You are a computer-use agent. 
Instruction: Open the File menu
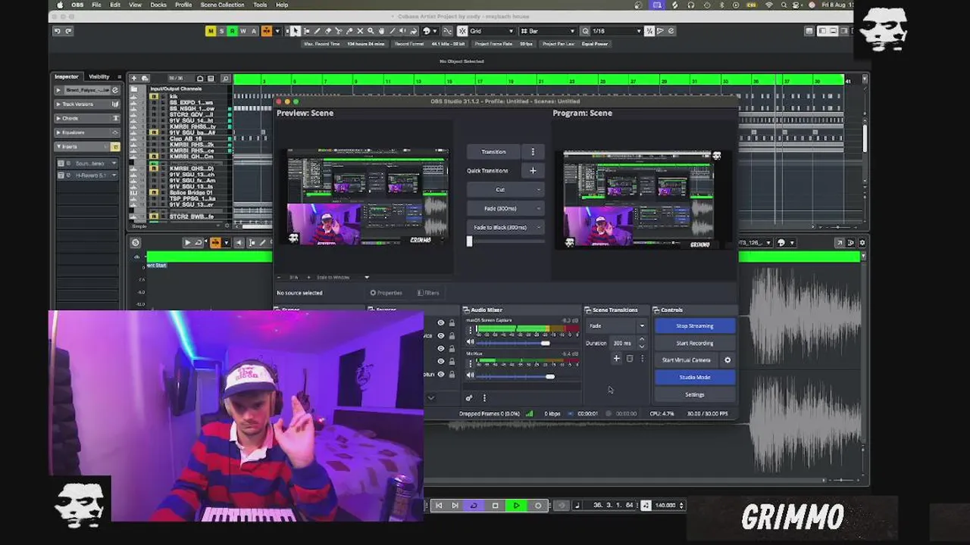click(x=96, y=5)
